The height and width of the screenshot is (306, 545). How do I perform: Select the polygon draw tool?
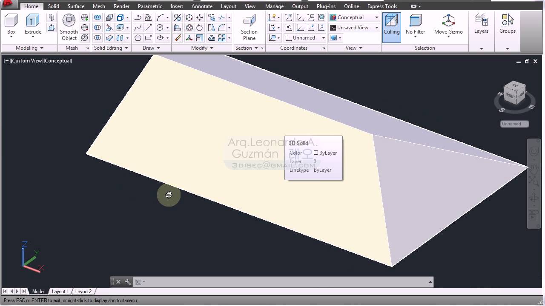[x=138, y=38]
